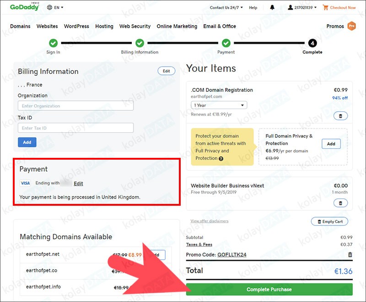Viewport: 366px width, 302px height.
Task: Open the Email & Office menu
Action: pos(220,26)
